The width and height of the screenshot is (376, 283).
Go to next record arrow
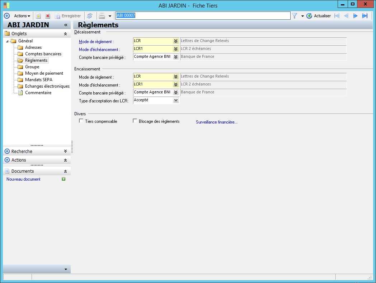pyautogui.click(x=356, y=16)
